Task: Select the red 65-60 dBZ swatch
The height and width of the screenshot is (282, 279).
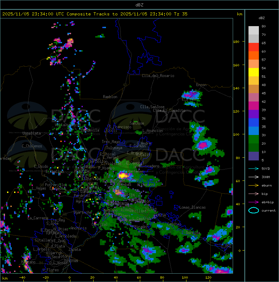Action: point(254,47)
